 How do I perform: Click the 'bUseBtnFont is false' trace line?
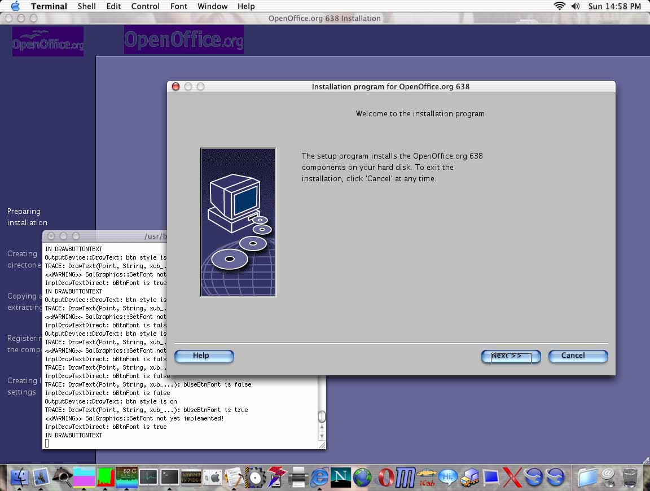pyautogui.click(x=148, y=384)
